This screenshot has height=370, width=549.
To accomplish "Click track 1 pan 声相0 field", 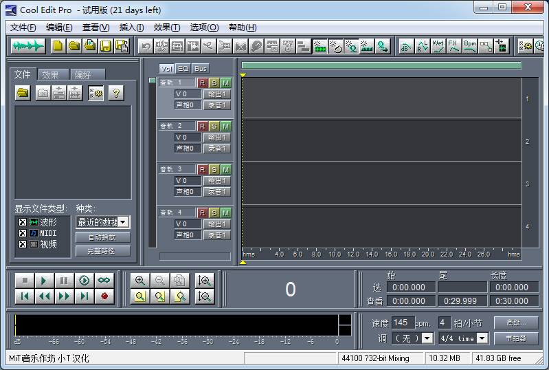I will pyautogui.click(x=188, y=105).
